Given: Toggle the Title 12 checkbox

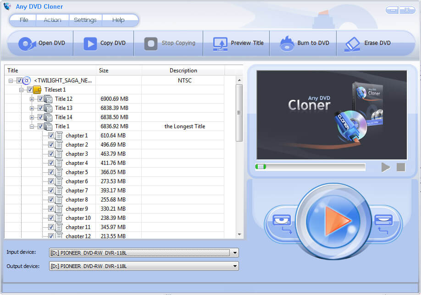Looking at the screenshot, I should click(40, 99).
